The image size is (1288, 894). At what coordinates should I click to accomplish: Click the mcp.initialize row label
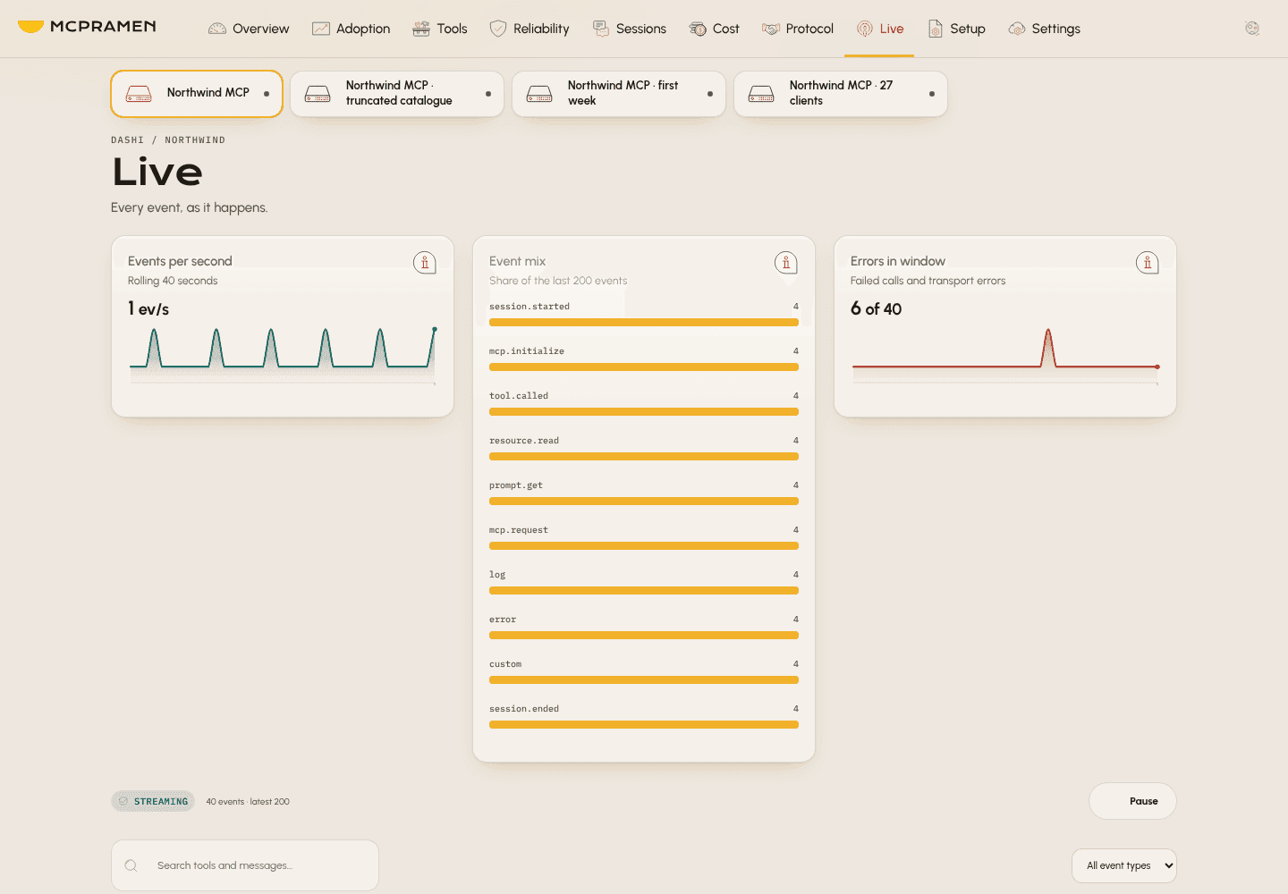click(x=527, y=351)
